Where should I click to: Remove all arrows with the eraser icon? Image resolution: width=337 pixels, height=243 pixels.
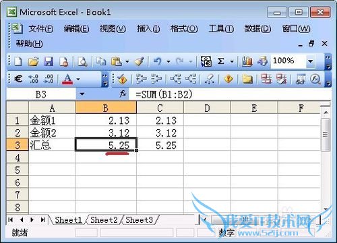point(210,79)
